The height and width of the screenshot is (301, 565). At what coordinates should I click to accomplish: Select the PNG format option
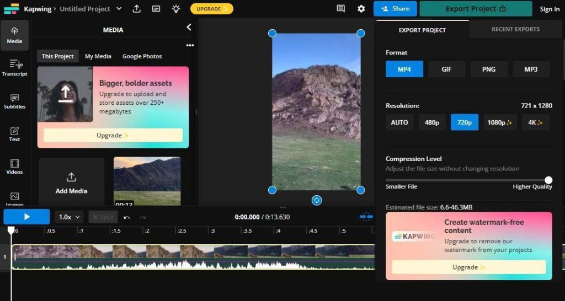pos(489,69)
